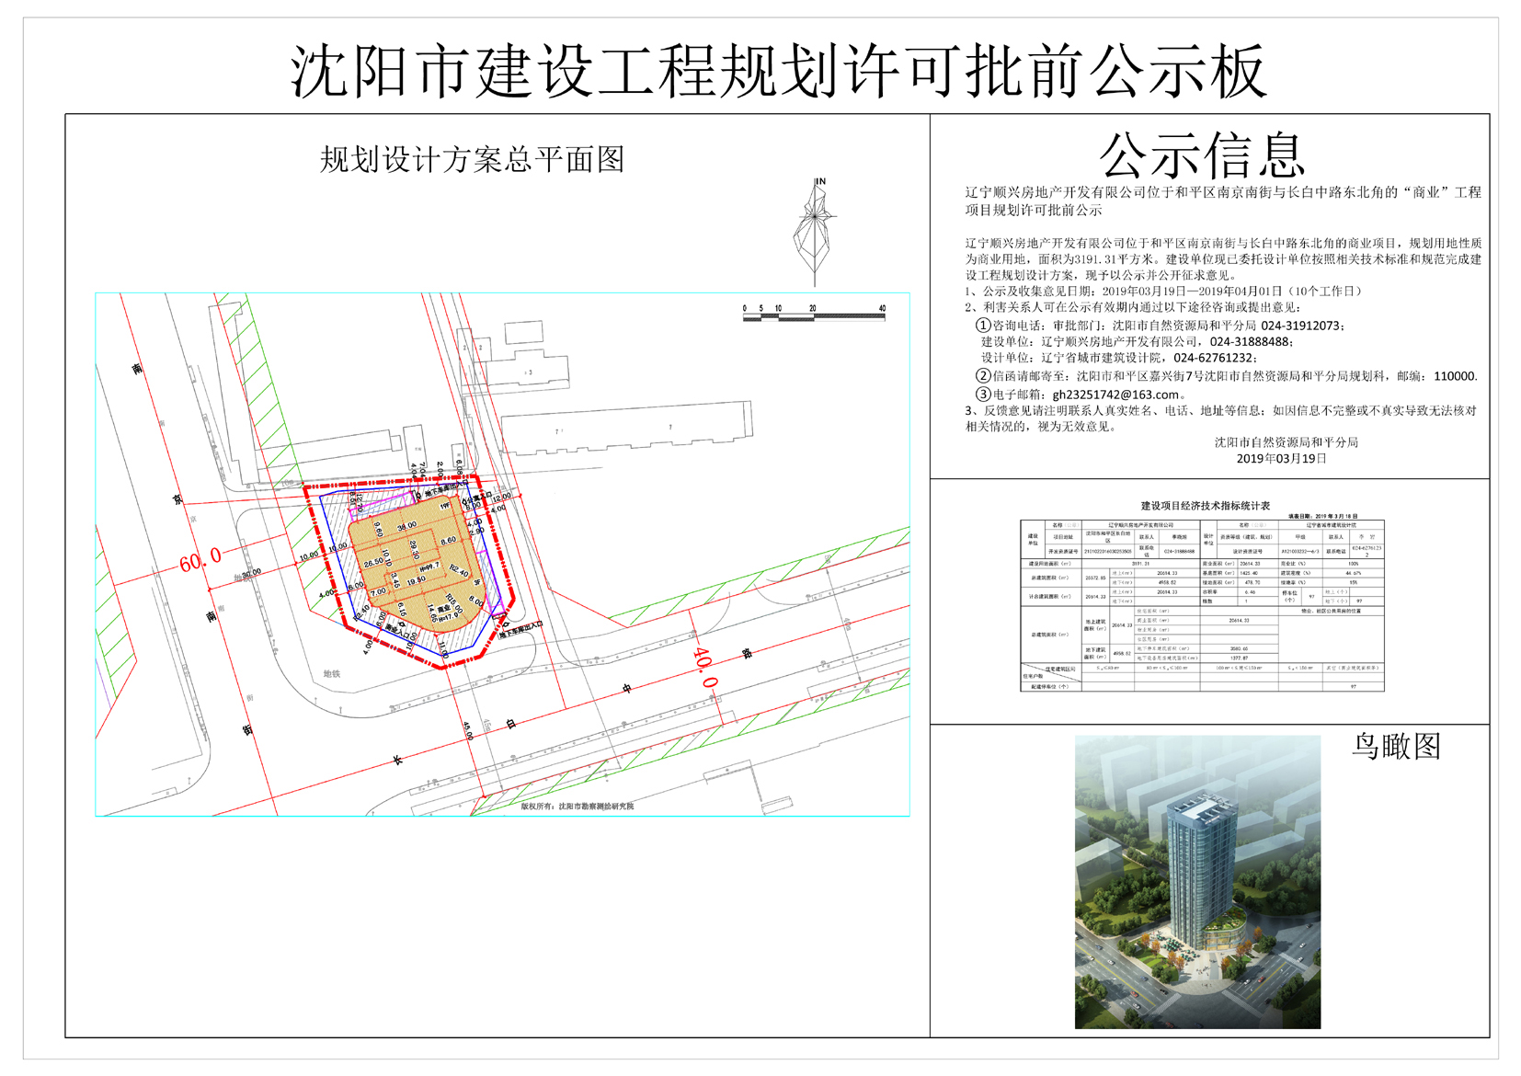Click the 公示信息 heading
The image size is (1521, 1076).
coord(1202,155)
